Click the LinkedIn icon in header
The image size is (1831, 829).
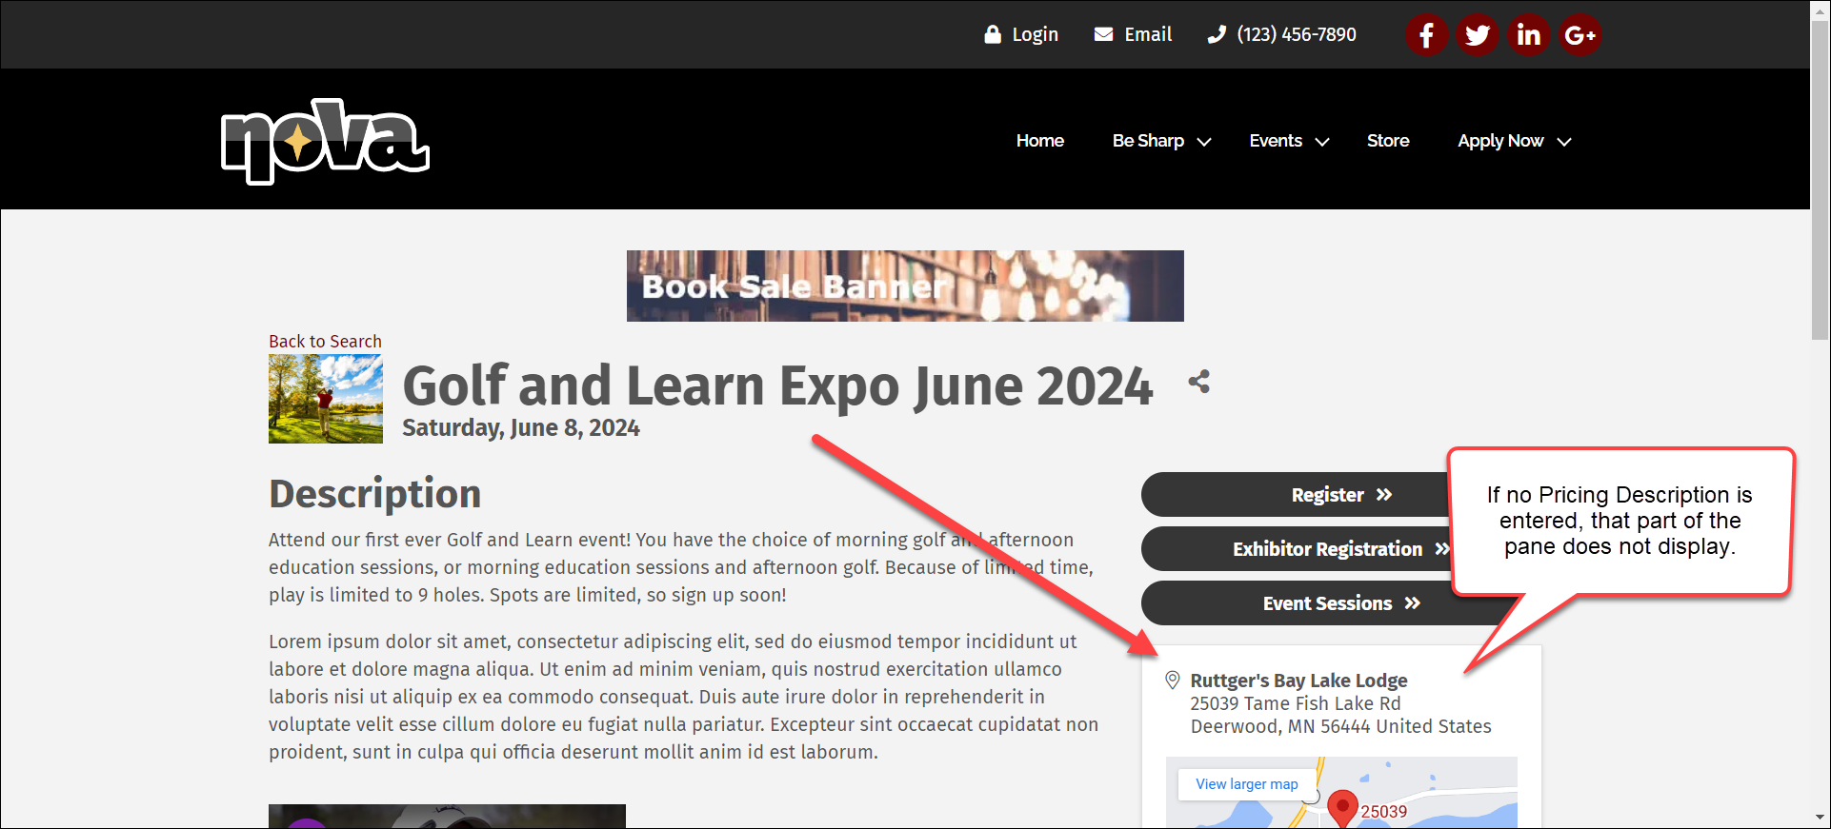click(1529, 35)
